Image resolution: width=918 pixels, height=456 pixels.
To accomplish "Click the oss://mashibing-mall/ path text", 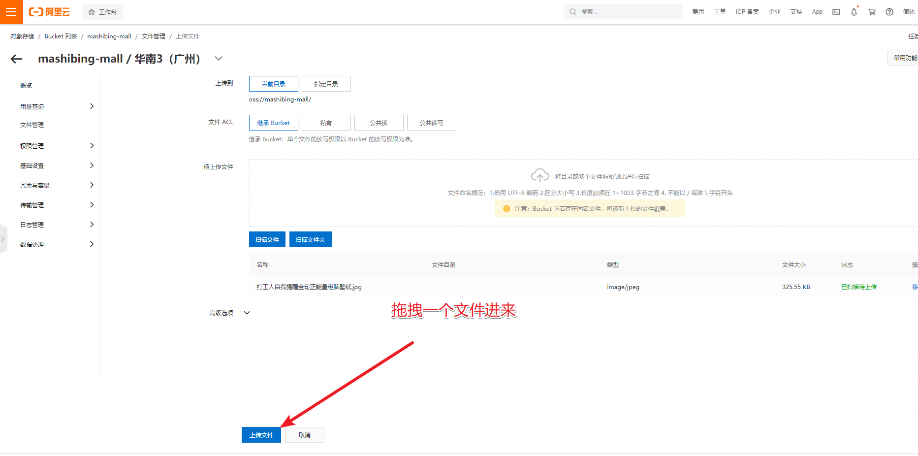I will tap(280, 99).
